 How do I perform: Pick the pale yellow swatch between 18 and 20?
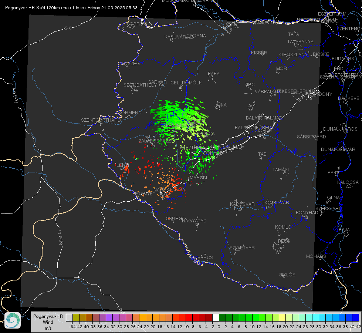coord(282,317)
